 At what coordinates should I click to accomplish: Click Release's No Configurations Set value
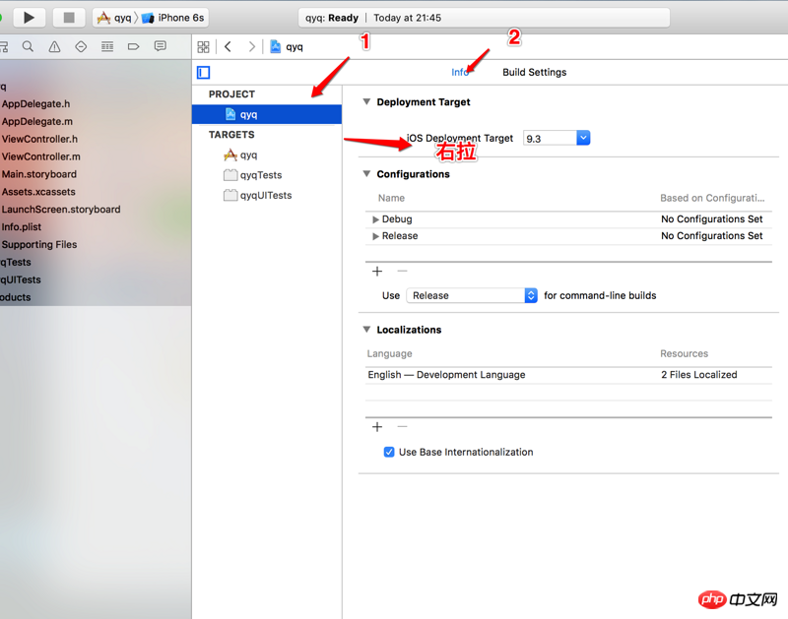pyautogui.click(x=711, y=236)
